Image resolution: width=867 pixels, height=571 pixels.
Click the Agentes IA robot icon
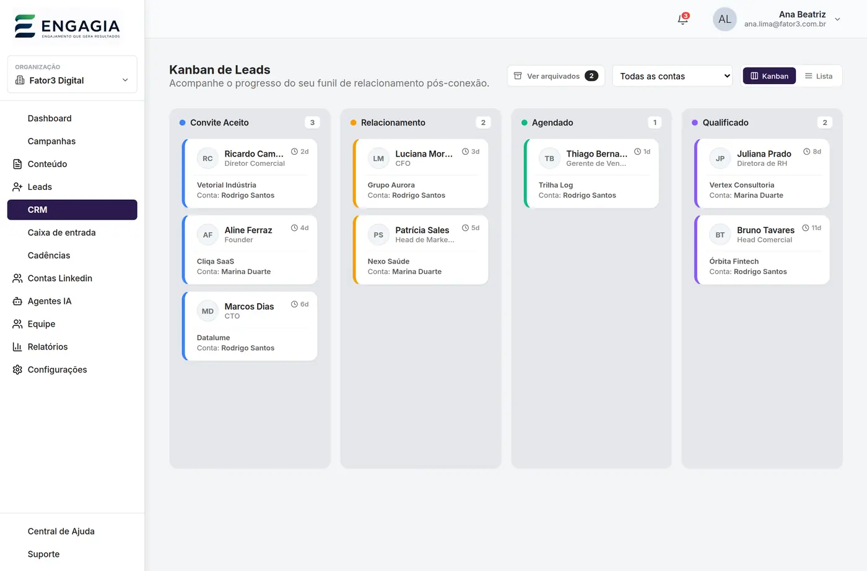tap(17, 301)
